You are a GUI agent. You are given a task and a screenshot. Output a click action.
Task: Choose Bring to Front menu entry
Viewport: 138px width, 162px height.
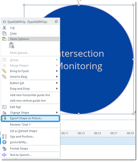[30, 71]
